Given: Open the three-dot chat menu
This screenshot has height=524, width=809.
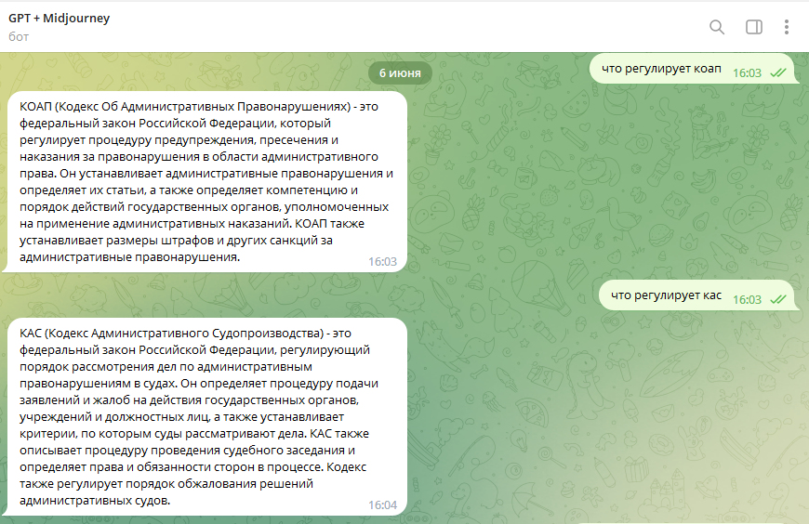Looking at the screenshot, I should [787, 27].
